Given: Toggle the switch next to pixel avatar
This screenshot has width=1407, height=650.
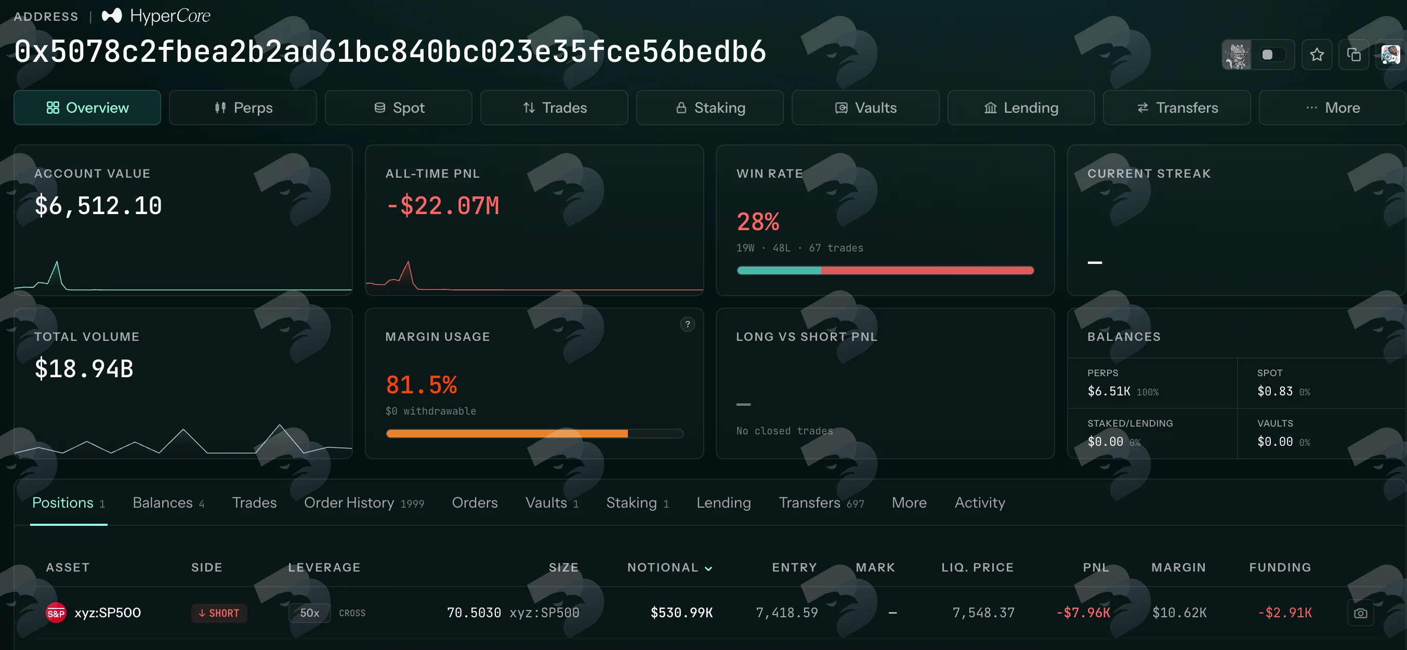Looking at the screenshot, I should pos(1271,55).
